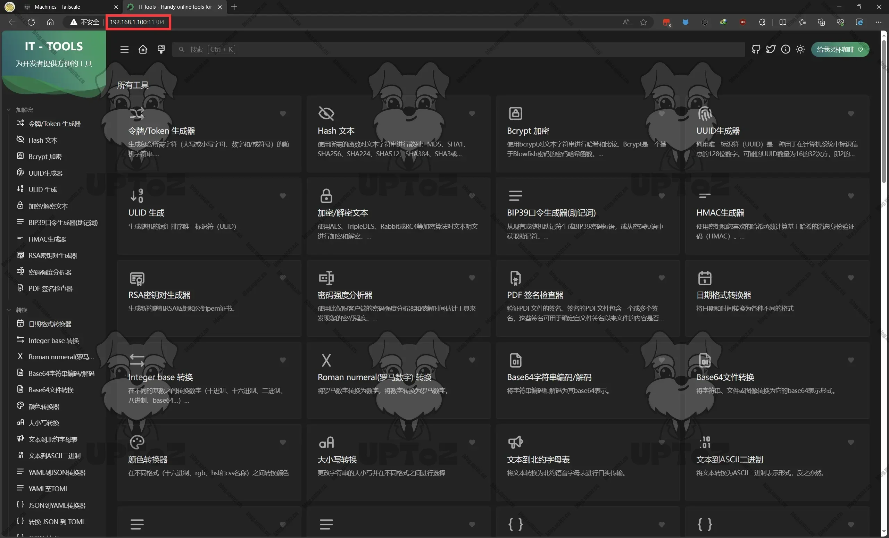Click 文本到ASCII二进制 card binary icon
Viewport: 889px width, 538px height.
tap(705, 442)
